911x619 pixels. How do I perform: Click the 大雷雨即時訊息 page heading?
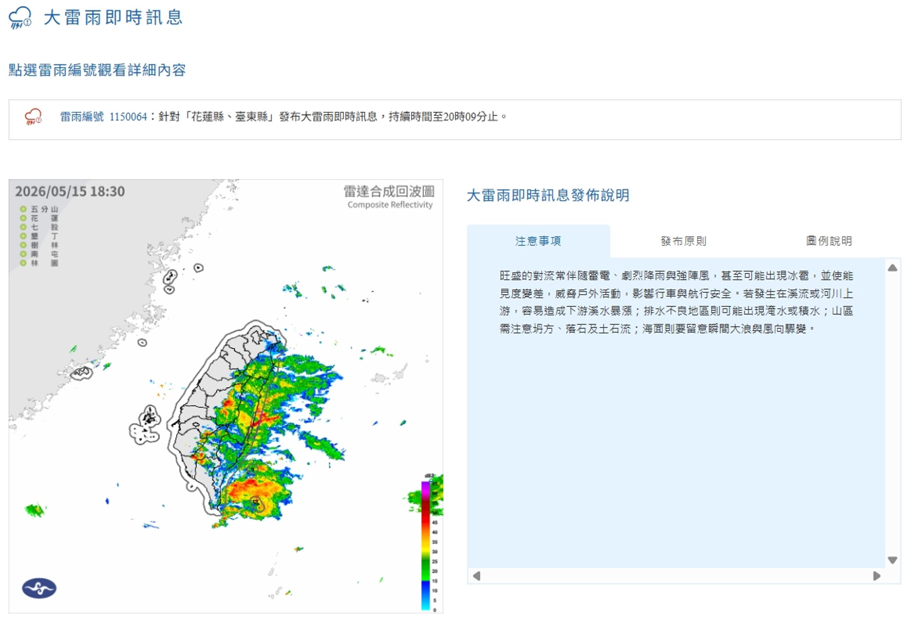pos(113,17)
